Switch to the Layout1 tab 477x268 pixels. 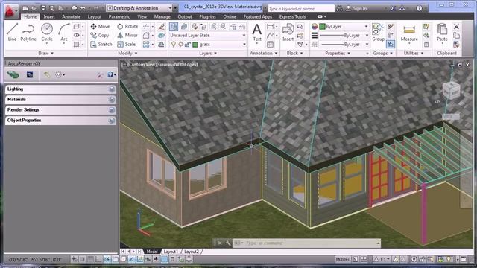pyautogui.click(x=171, y=252)
